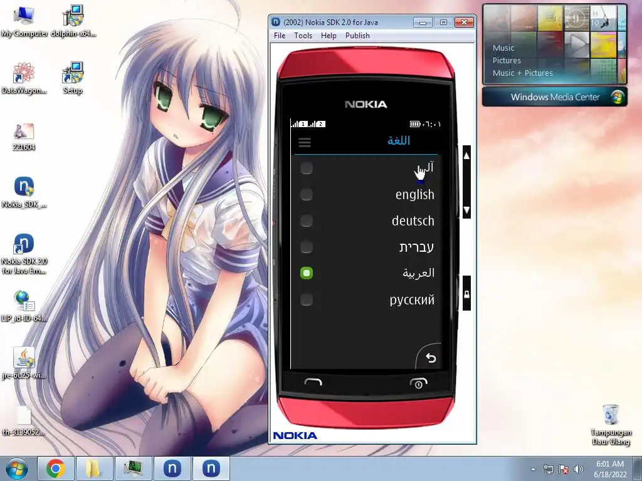The height and width of the screenshot is (481, 642).
Task: Select Tampungan Daur Ulang recycle bin
Action: 611,425
